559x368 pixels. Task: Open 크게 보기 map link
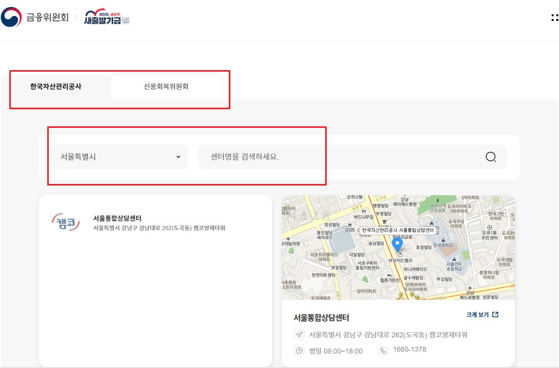[x=477, y=315]
